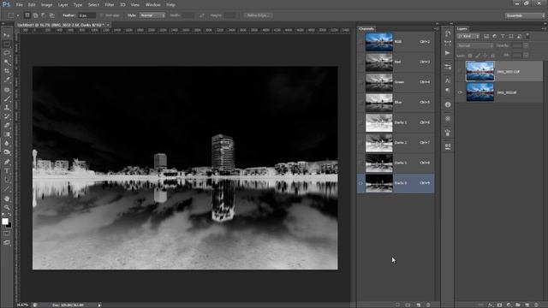Toggle visibility of Red channel
The width and height of the screenshot is (548, 308).
tap(360, 62)
